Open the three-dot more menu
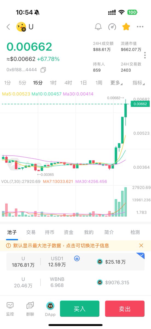The height and width of the screenshot is (329, 151). pos(140,27)
